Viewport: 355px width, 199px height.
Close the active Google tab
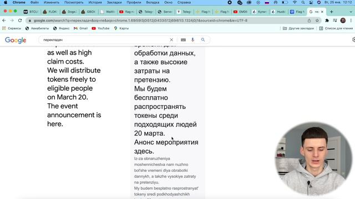pos(322,12)
